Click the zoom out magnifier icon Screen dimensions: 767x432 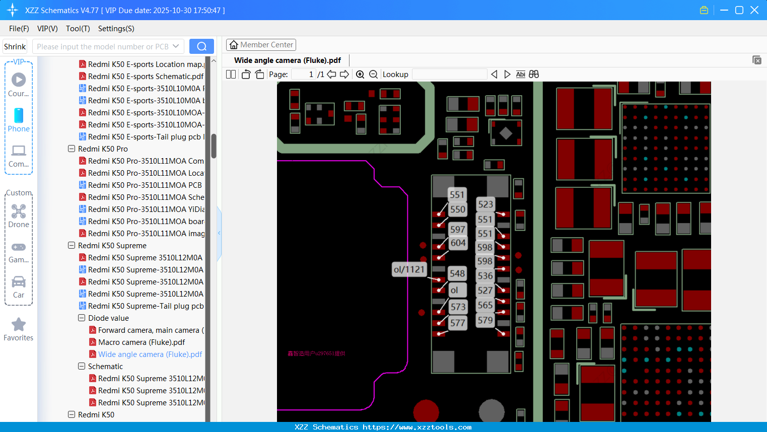[373, 75]
